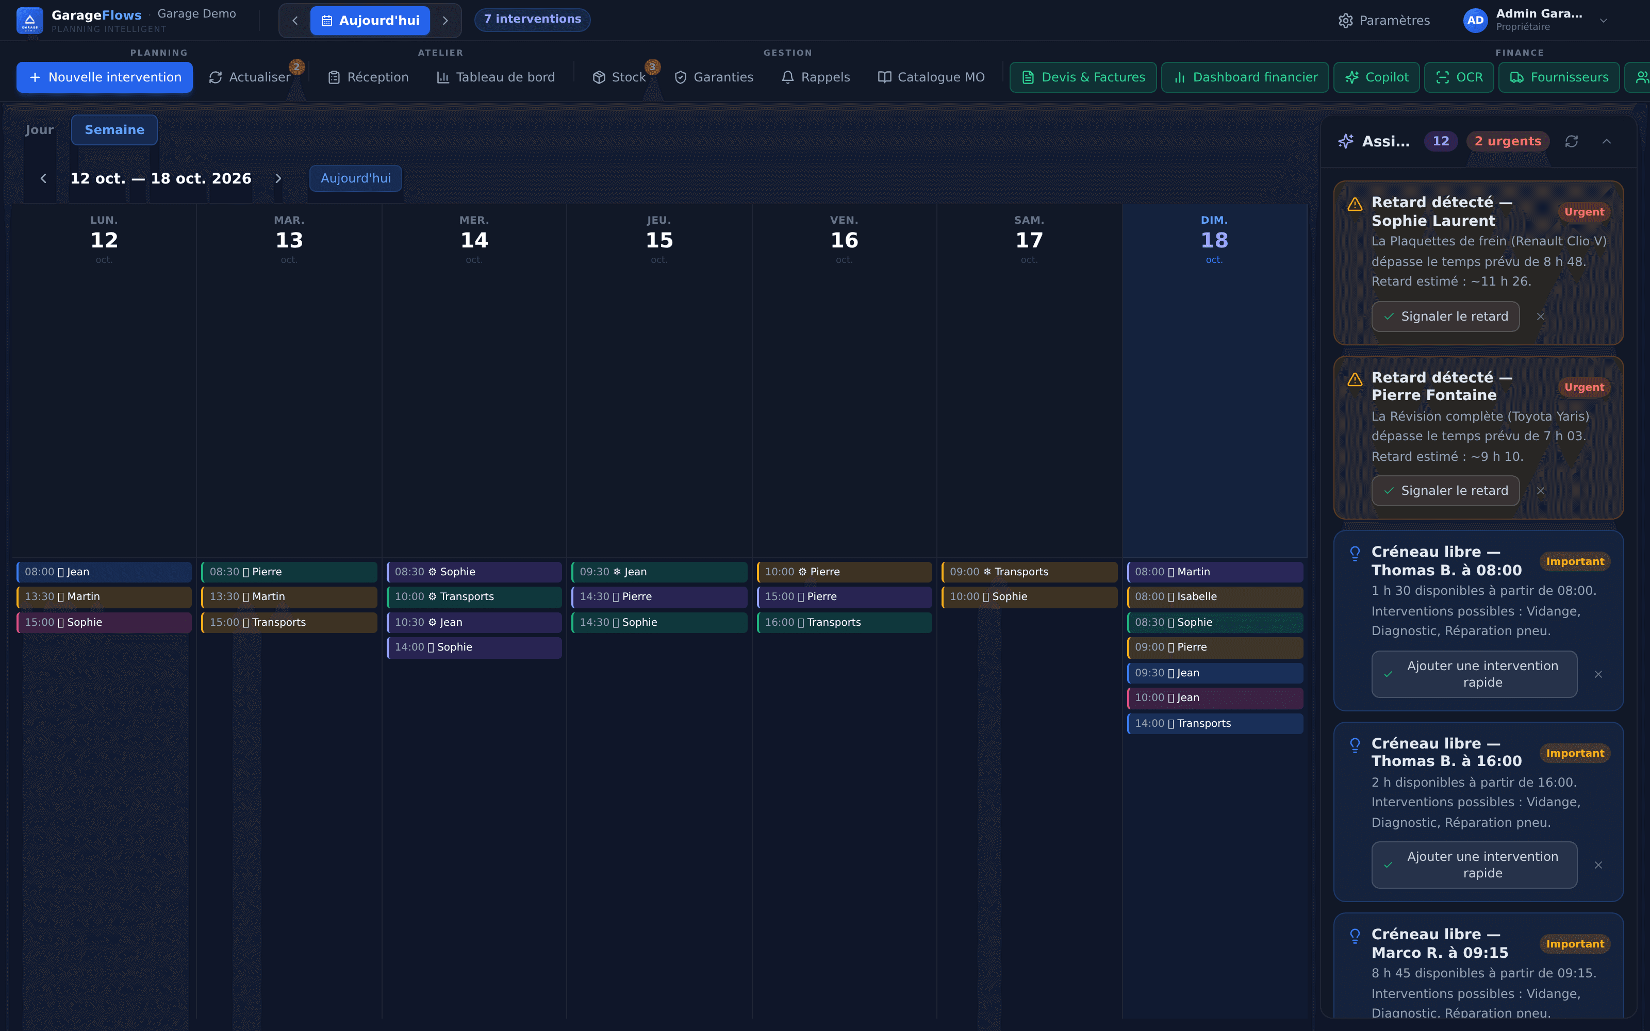The width and height of the screenshot is (1650, 1031).
Task: Show previous week arrow
Action: click(x=44, y=179)
